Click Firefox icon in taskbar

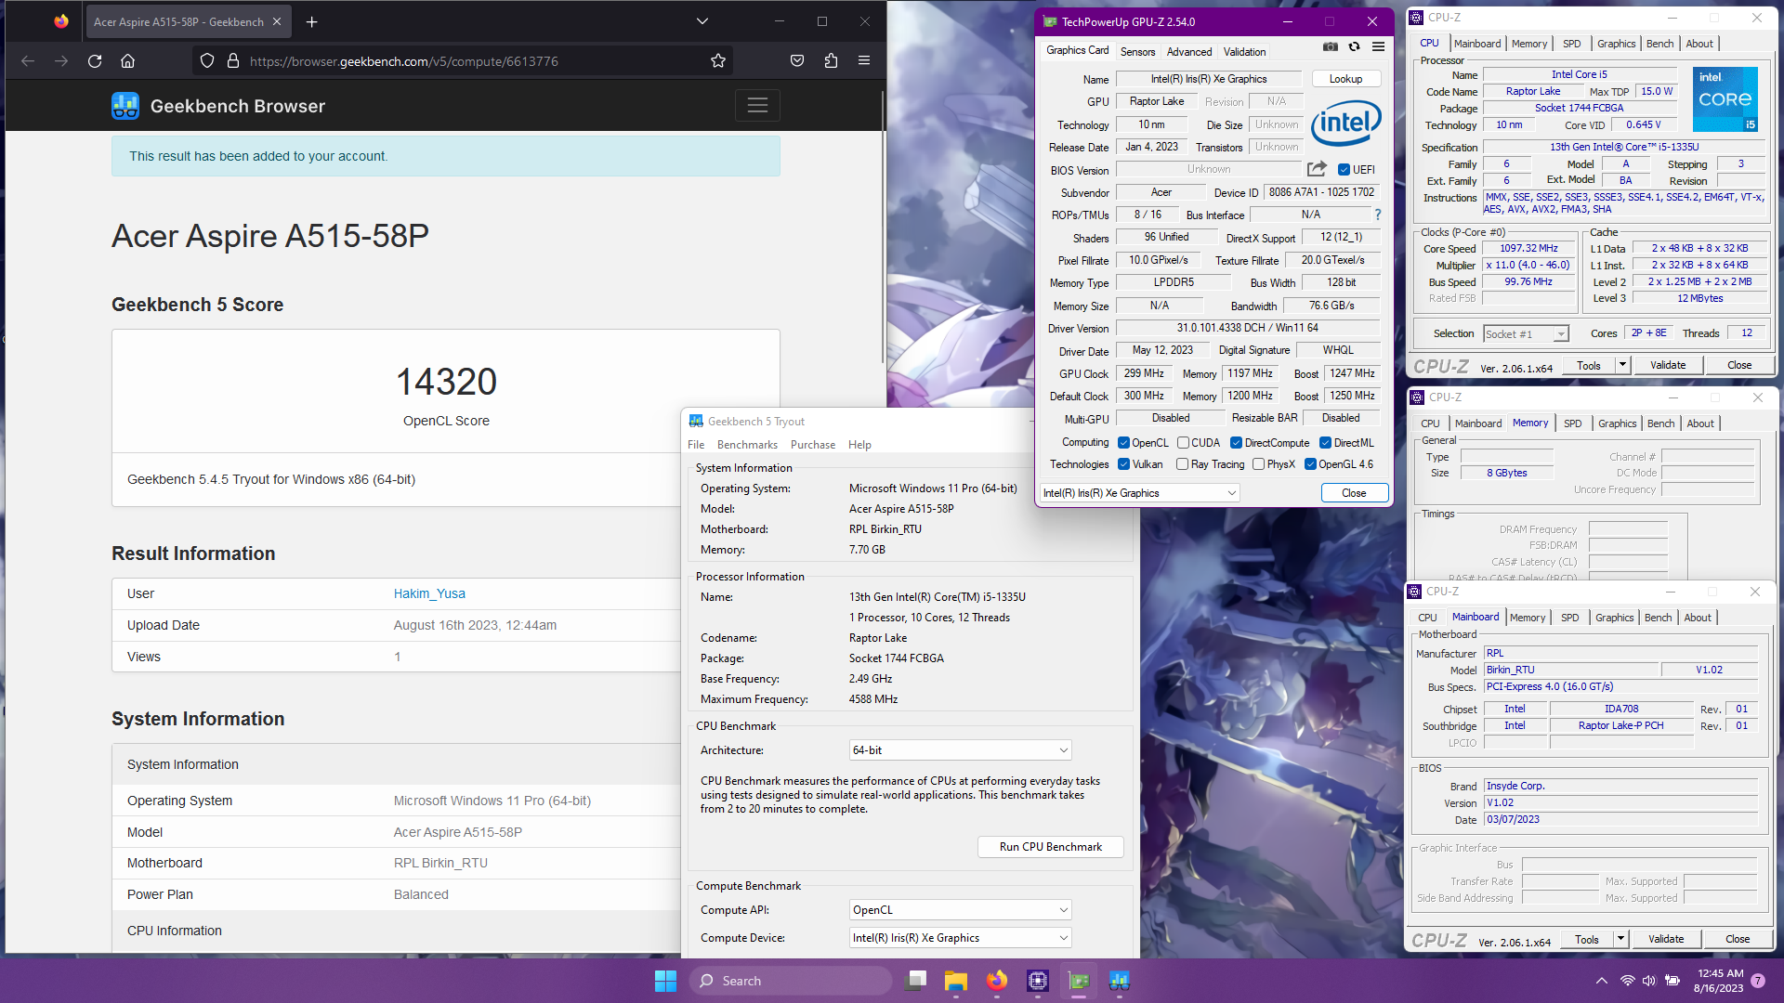(997, 981)
